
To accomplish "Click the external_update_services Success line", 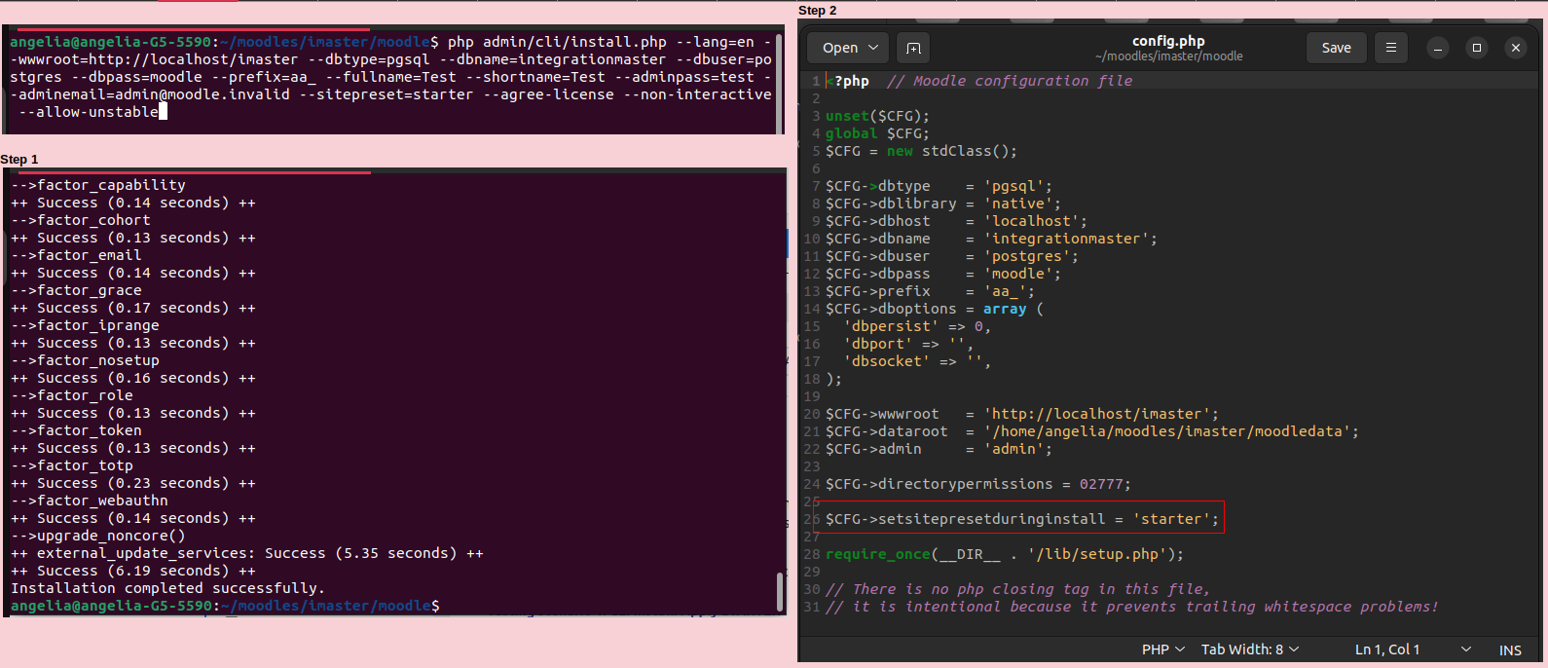I will [x=247, y=553].
